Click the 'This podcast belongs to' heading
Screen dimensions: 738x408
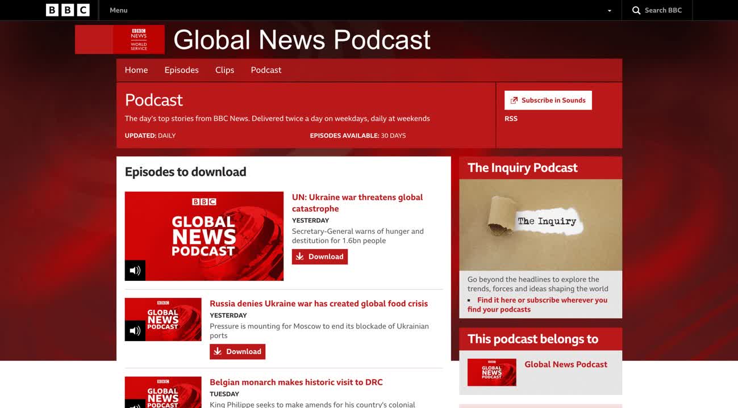pyautogui.click(x=533, y=339)
